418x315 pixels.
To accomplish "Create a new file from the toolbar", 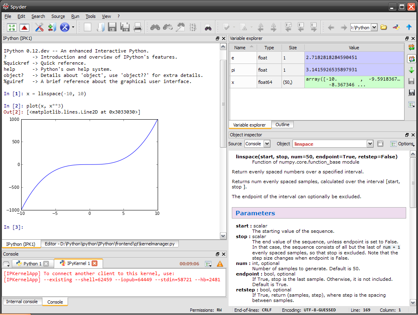I will point(87,27).
